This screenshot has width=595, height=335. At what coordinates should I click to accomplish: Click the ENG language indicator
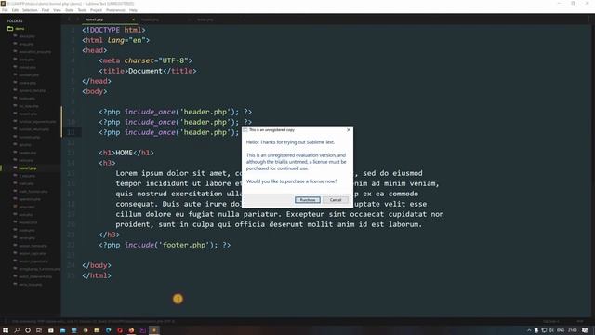click(x=561, y=330)
